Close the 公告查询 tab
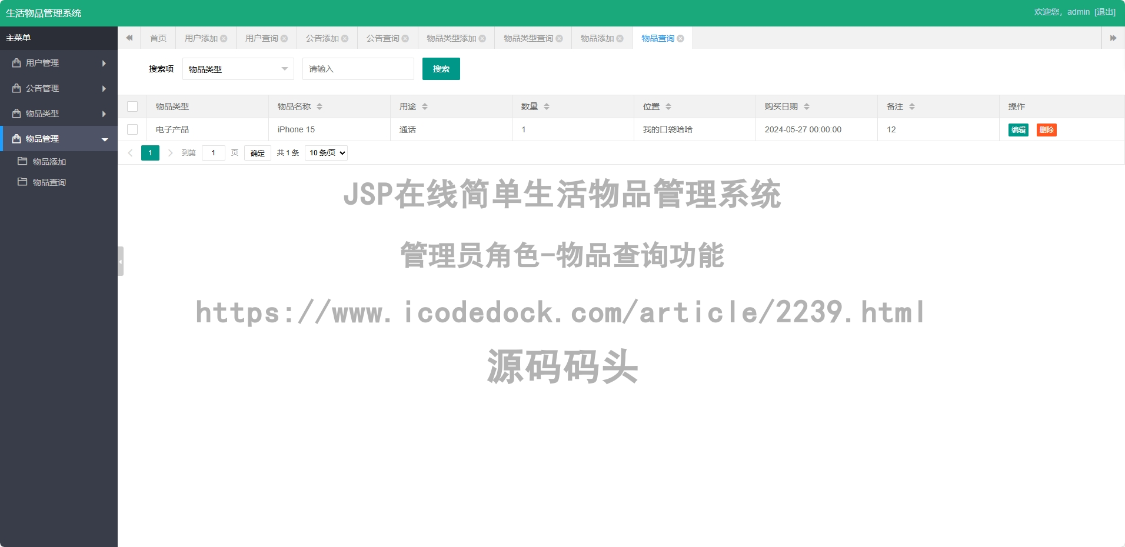 [x=405, y=38]
